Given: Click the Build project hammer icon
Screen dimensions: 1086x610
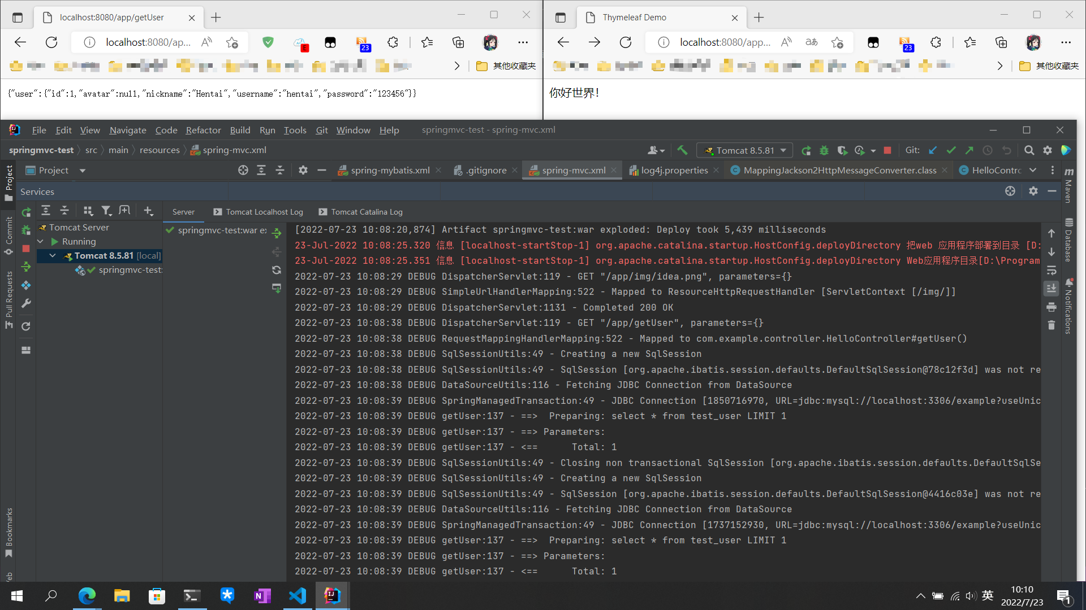Looking at the screenshot, I should pyautogui.click(x=682, y=150).
